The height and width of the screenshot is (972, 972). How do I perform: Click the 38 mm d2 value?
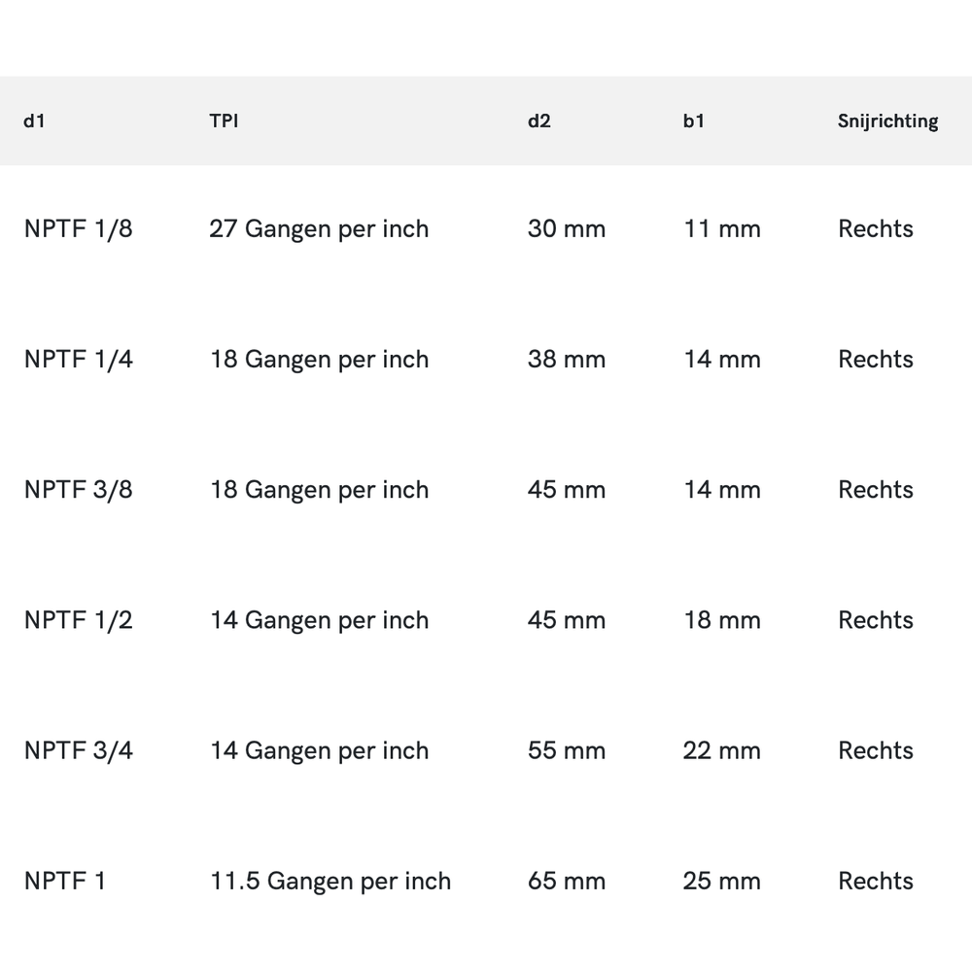pos(566,360)
